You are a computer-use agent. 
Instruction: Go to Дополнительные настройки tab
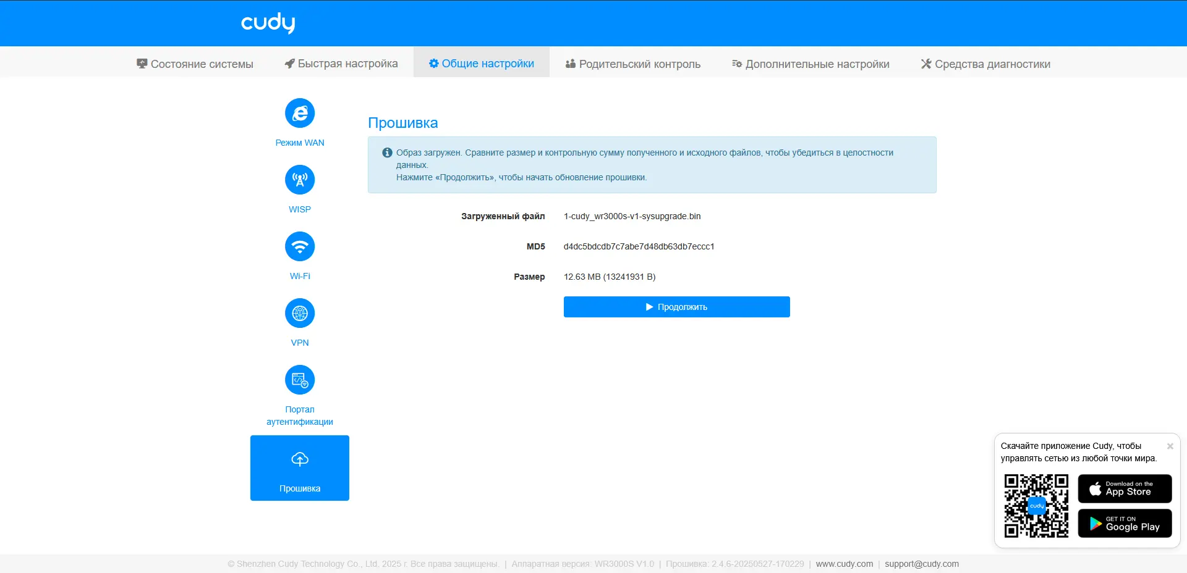pos(810,64)
